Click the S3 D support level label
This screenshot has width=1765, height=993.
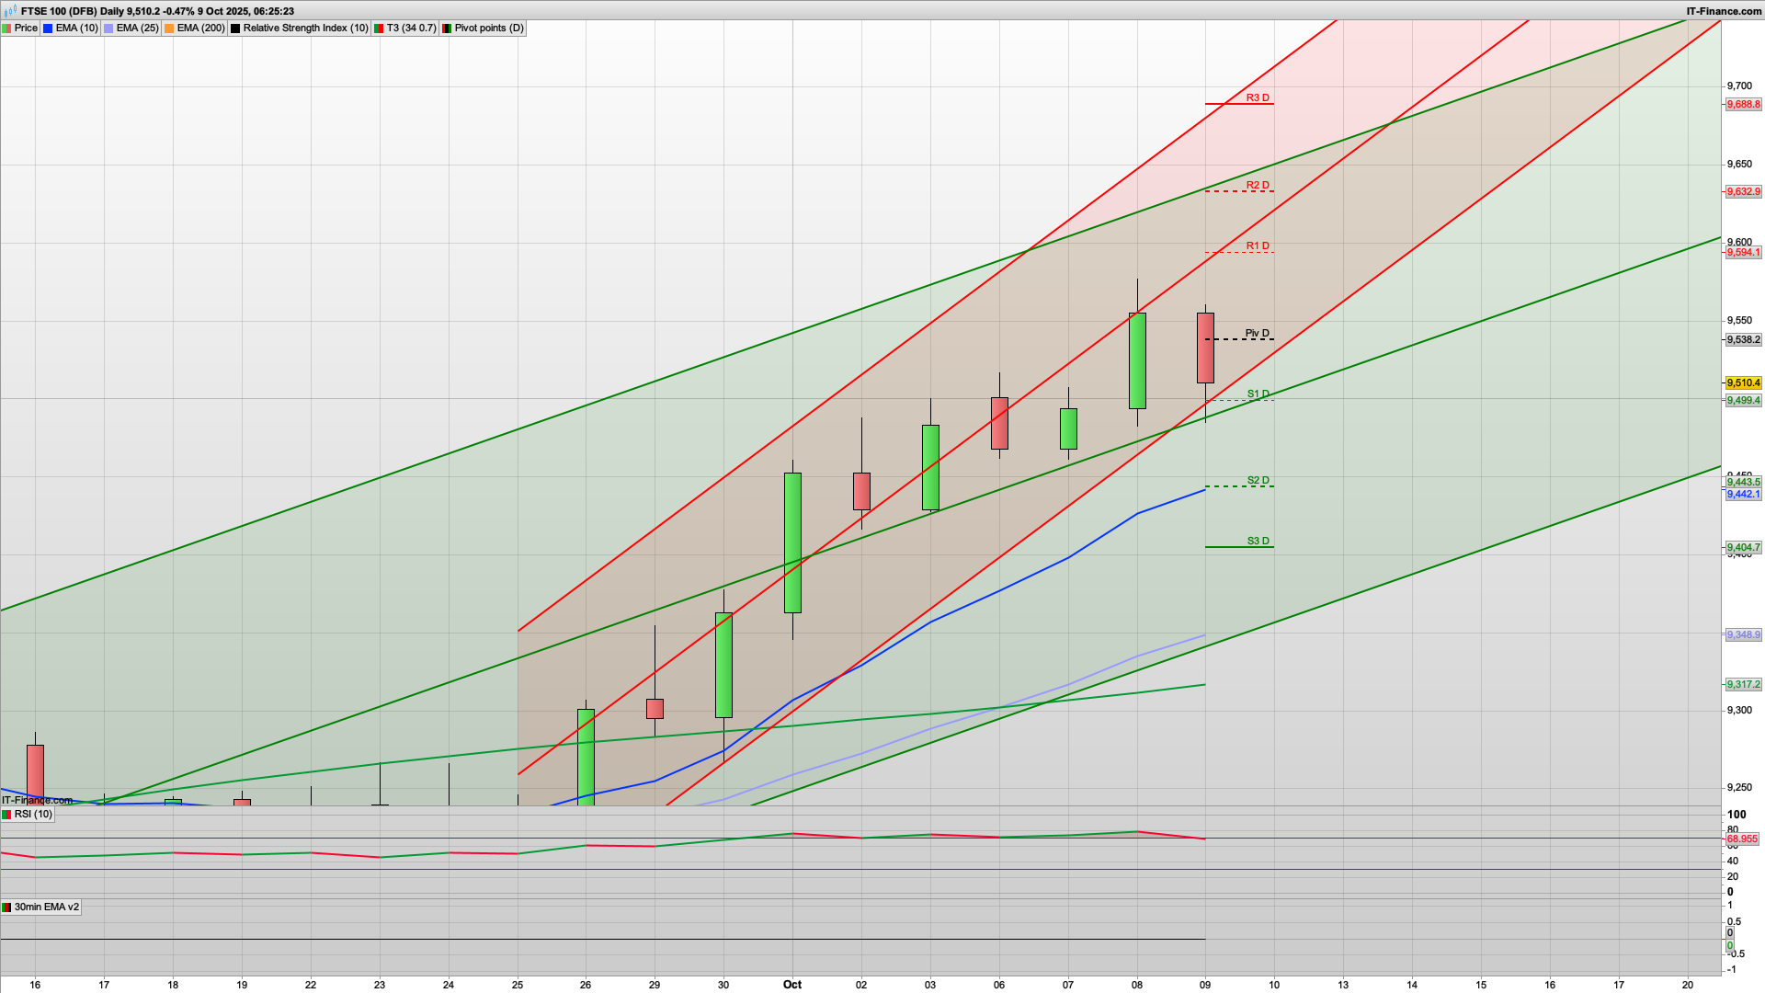(x=1257, y=542)
